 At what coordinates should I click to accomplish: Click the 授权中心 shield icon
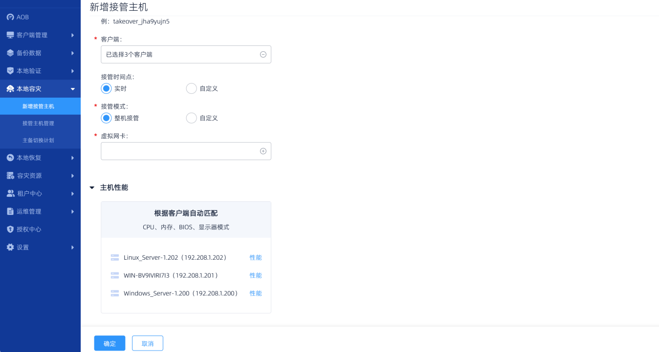coord(10,229)
